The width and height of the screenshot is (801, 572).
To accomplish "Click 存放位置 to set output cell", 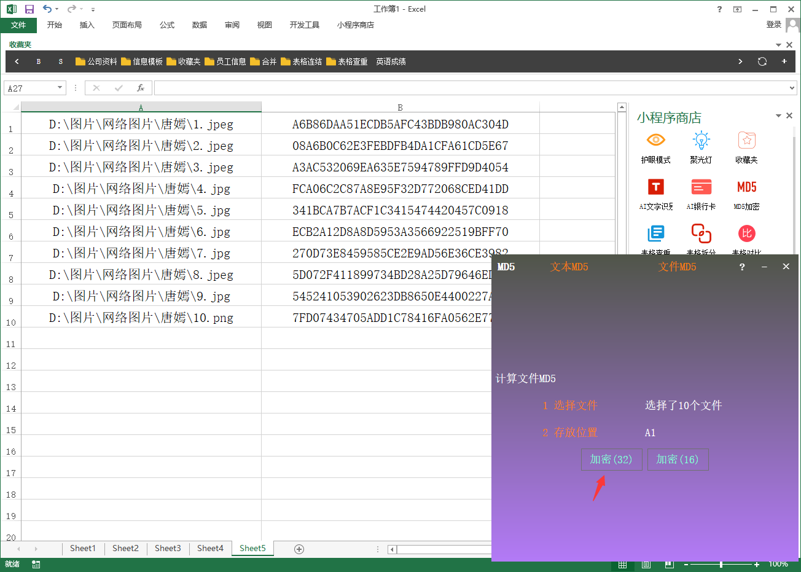I will pos(569,433).
